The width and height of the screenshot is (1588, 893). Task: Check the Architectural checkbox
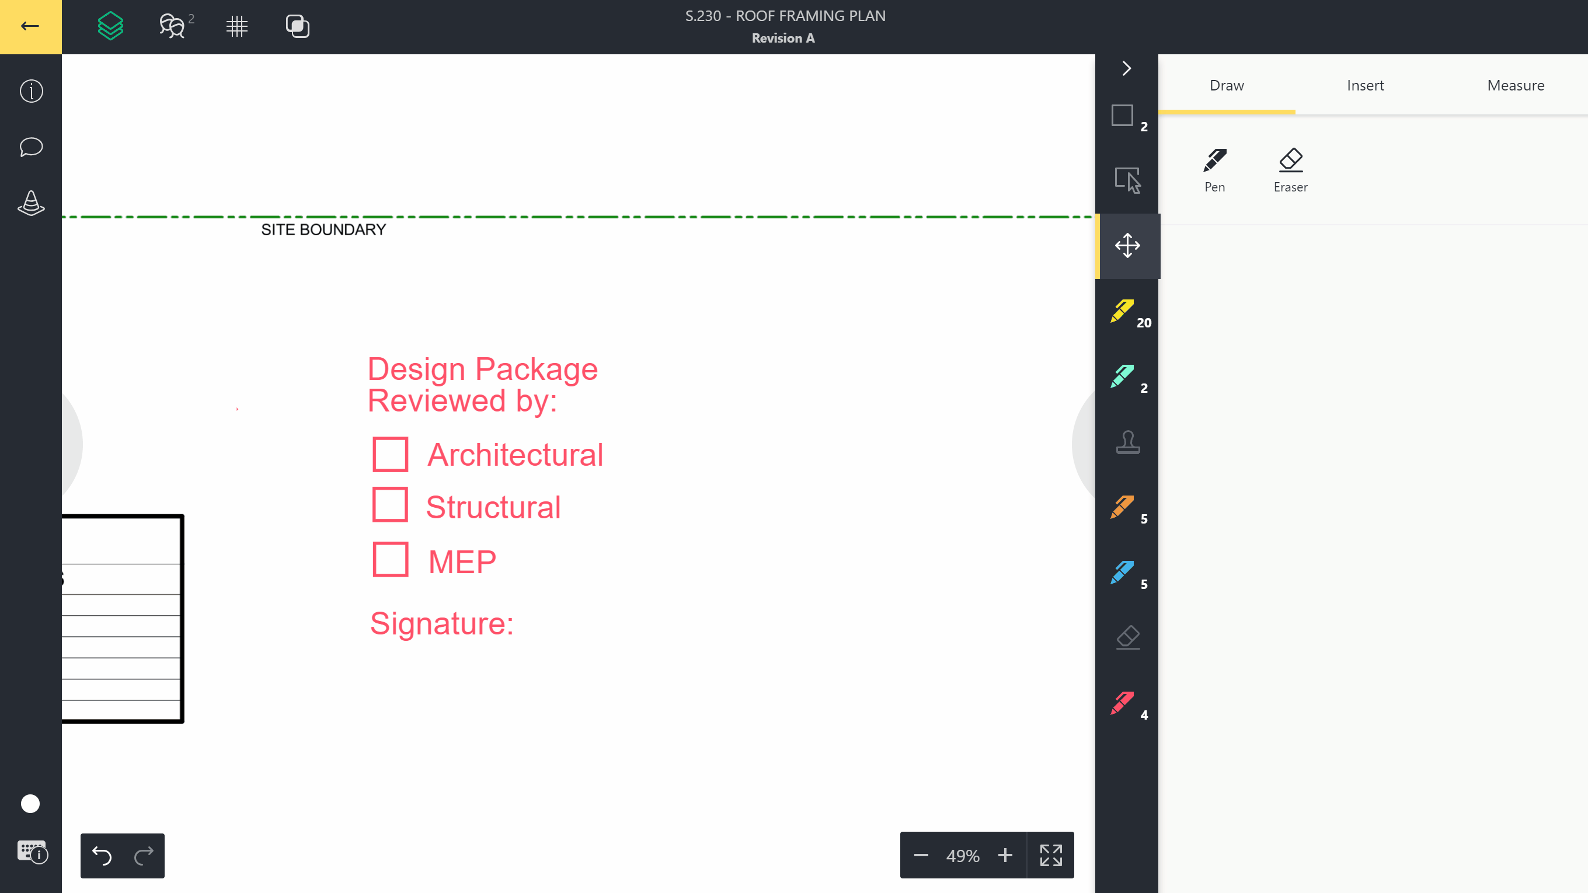tap(390, 455)
